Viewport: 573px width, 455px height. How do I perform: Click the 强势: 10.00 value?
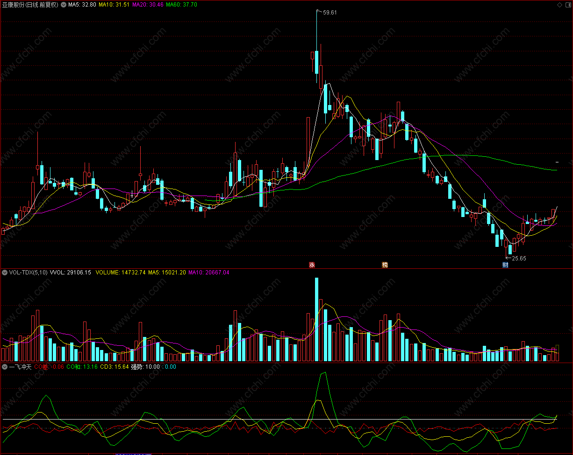(x=145, y=367)
